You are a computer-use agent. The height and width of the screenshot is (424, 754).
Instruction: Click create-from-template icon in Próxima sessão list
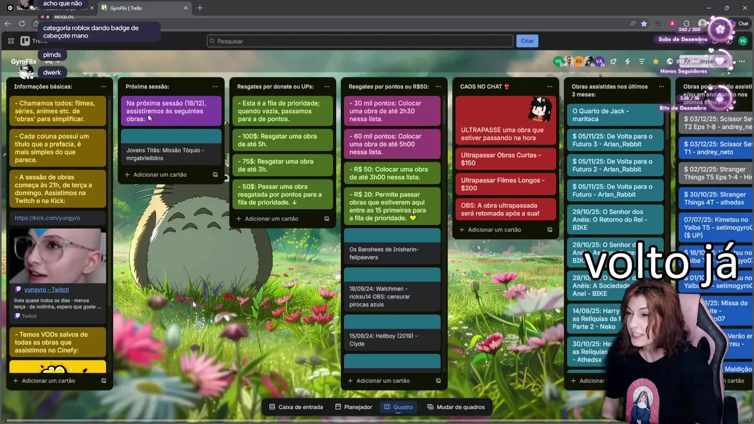[215, 174]
